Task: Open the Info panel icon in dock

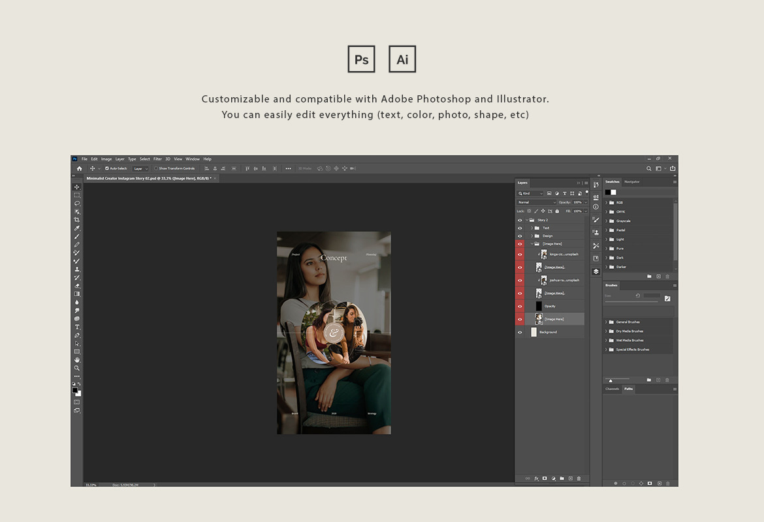Action: [x=596, y=207]
